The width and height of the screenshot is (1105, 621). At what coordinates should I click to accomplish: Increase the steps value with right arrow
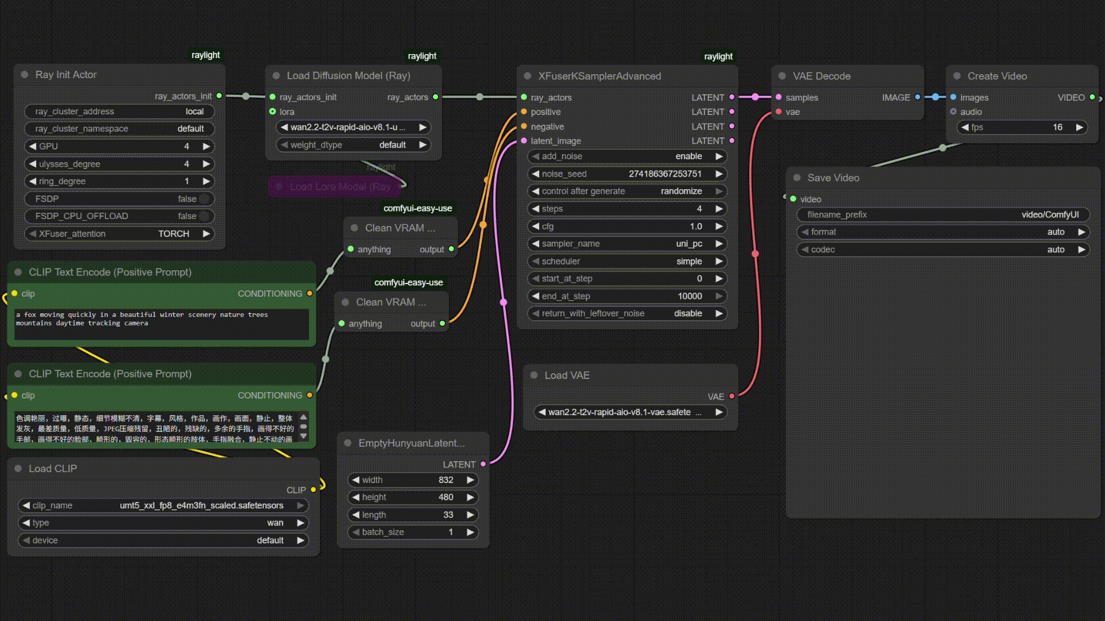[x=719, y=209]
